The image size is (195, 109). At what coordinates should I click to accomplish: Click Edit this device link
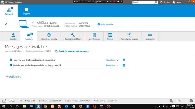coord(105,24)
